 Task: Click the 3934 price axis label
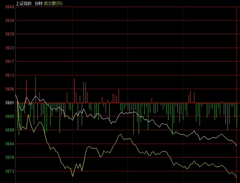10,21
